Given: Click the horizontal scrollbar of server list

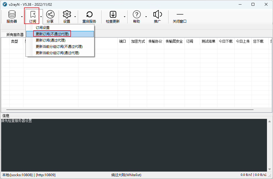Looking at the screenshot, I should (130, 110).
